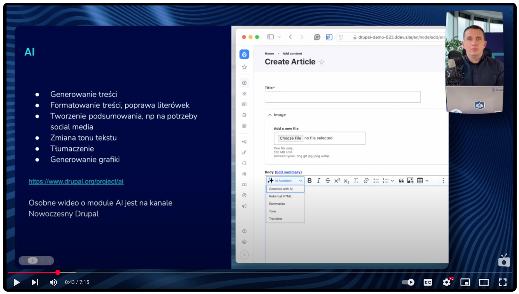Open the Announcements megaphone icon in sidebar
519x294 pixels.
coord(244,206)
